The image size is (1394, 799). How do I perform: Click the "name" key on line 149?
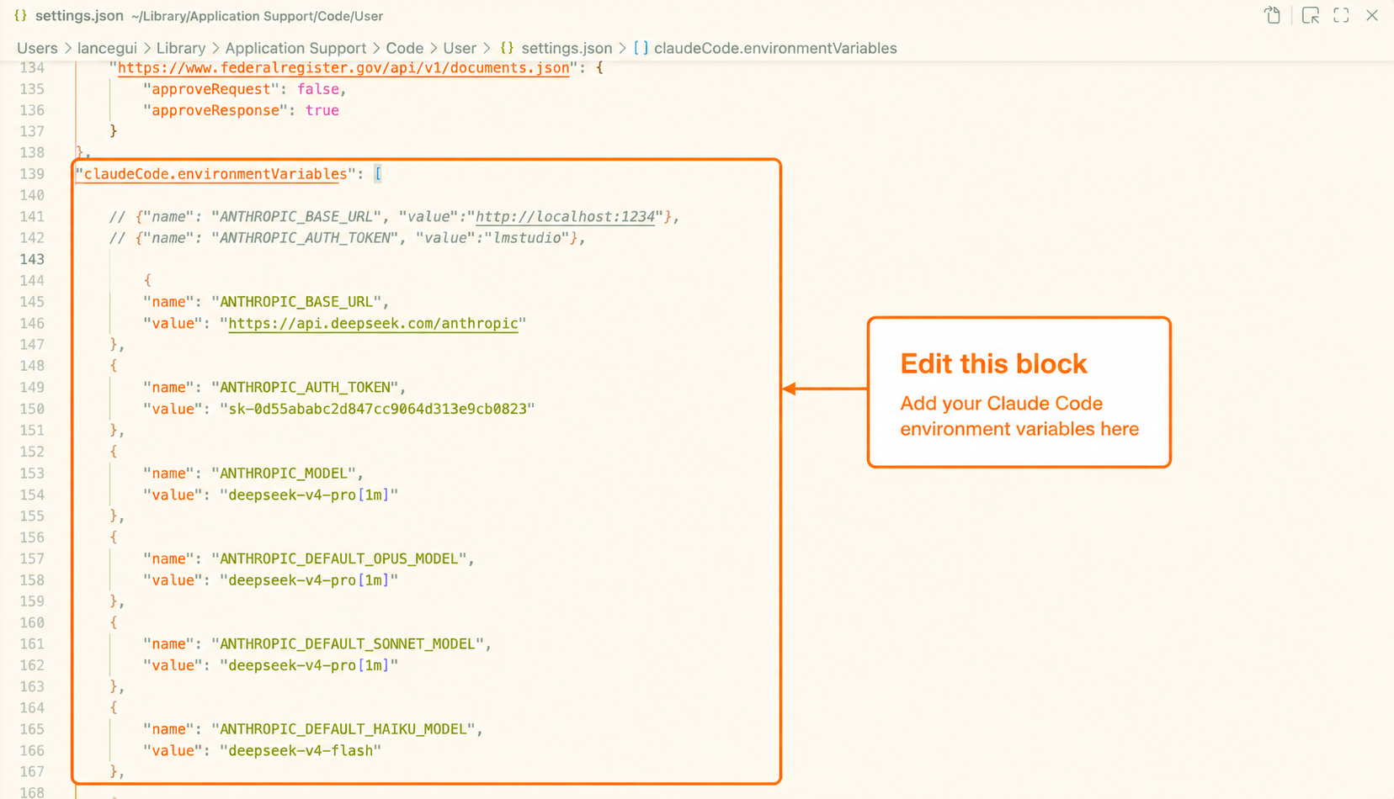168,387
